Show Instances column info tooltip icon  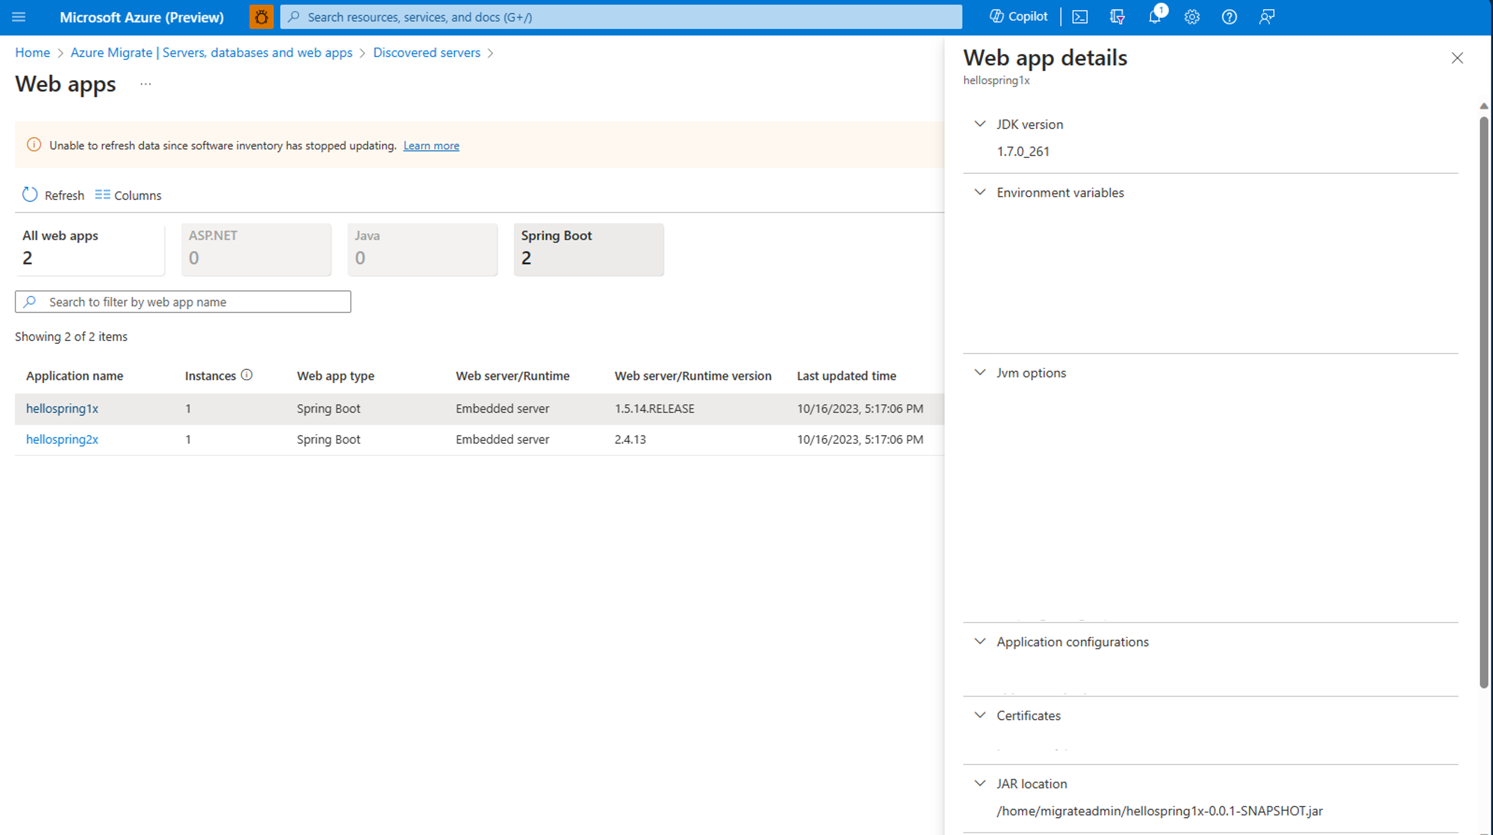[x=247, y=375]
